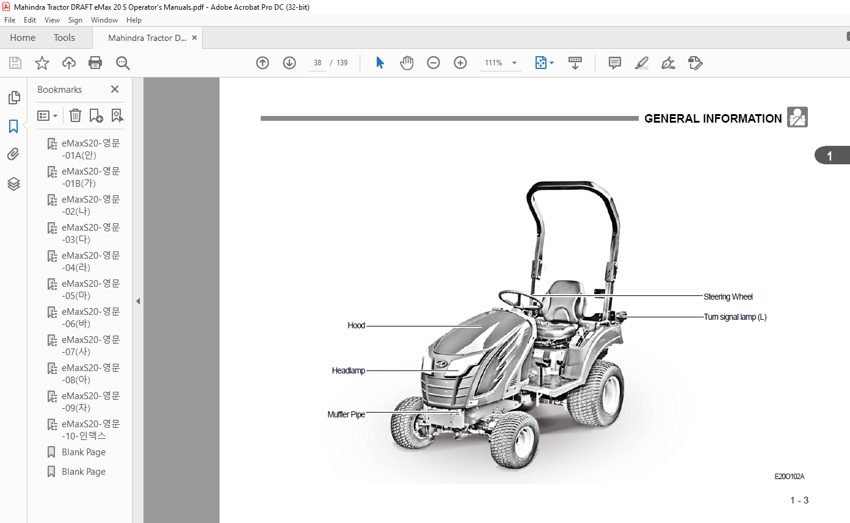
Task: Switch to the Tools tab
Action: point(64,38)
